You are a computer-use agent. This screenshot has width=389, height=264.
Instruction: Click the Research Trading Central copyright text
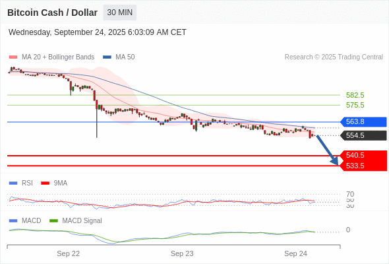pyautogui.click(x=334, y=57)
